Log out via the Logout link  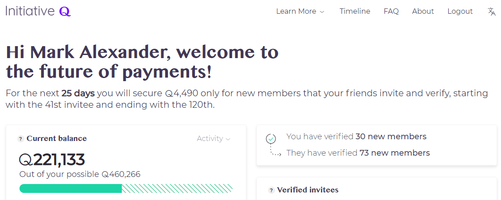(460, 12)
